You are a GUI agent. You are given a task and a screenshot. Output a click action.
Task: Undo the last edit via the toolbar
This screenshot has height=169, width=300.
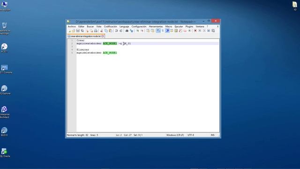click(x=116, y=31)
